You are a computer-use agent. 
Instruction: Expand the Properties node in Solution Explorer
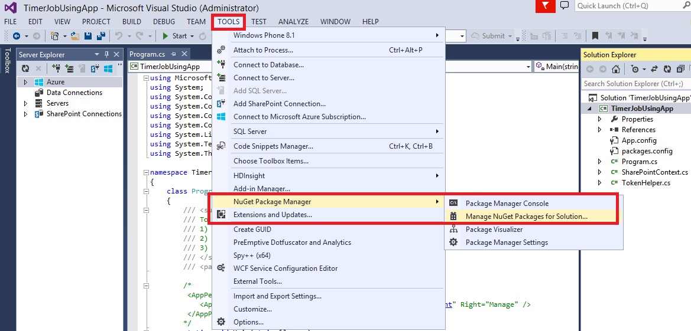pyautogui.click(x=599, y=119)
